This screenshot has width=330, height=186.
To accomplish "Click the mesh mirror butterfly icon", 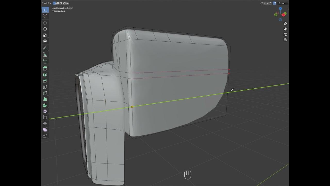I will point(261,3).
